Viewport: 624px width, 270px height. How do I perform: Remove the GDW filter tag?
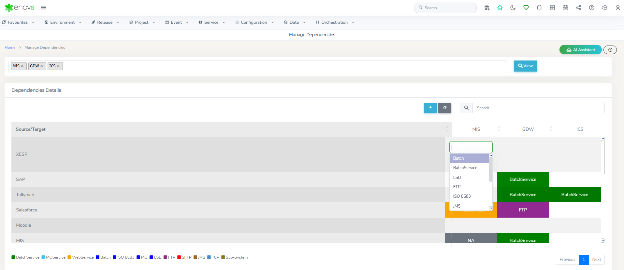[x=42, y=66]
